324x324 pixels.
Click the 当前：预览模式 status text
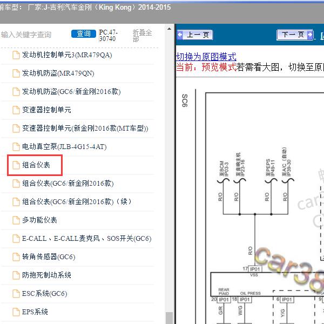[206, 67]
